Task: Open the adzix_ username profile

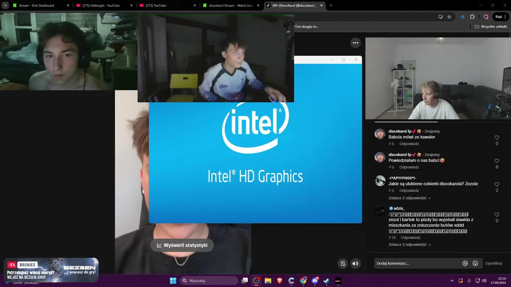Action: pos(399,208)
